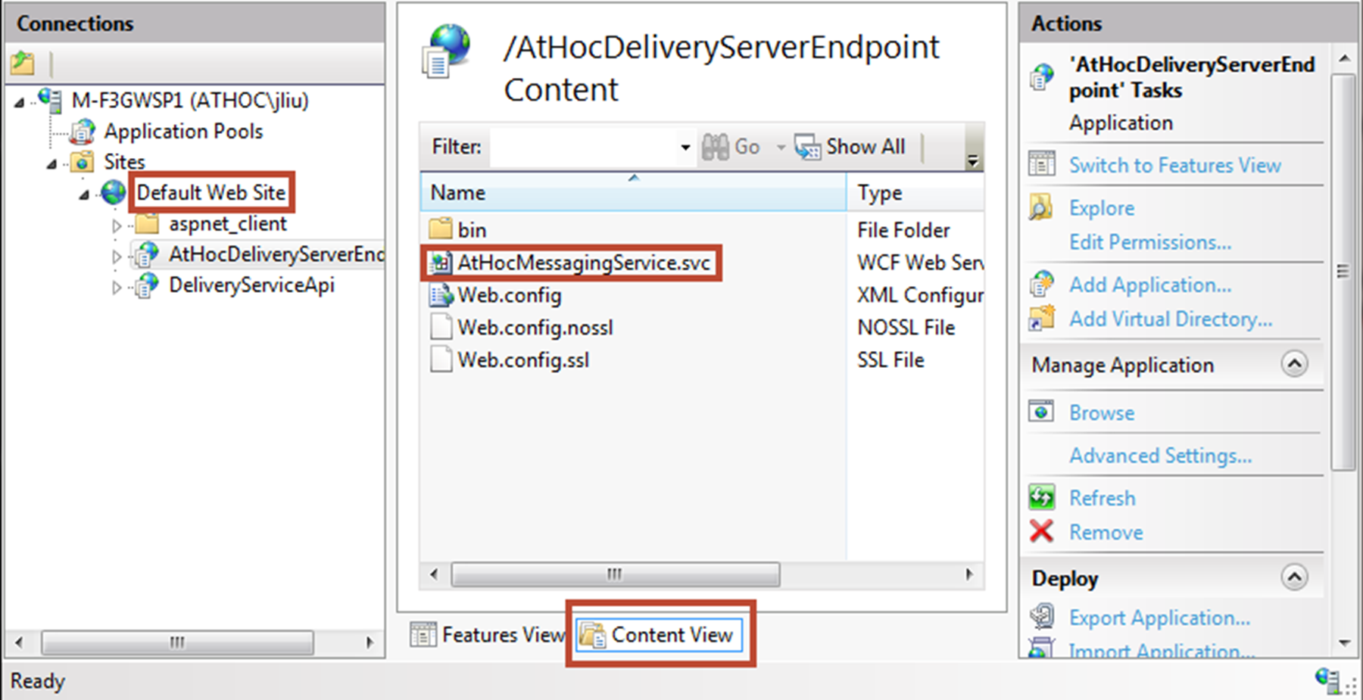Click the M-F3GWSP1 server icon

click(50, 100)
